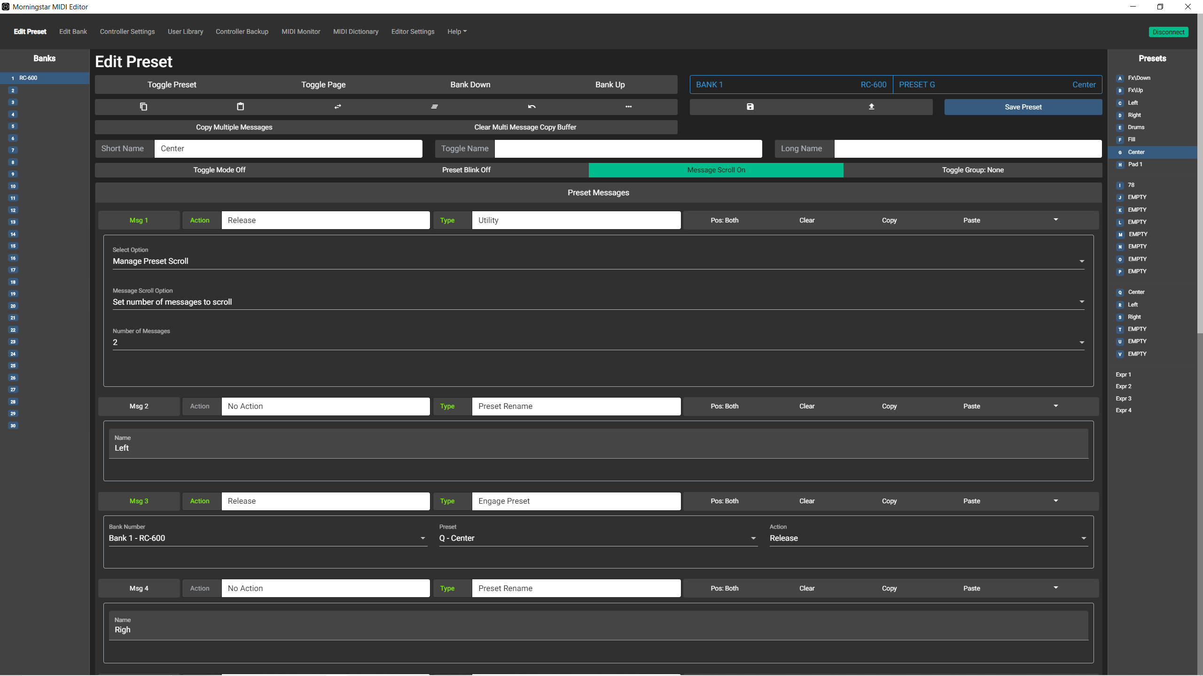Click the vertical scrollbar on right edge

(1200, 188)
